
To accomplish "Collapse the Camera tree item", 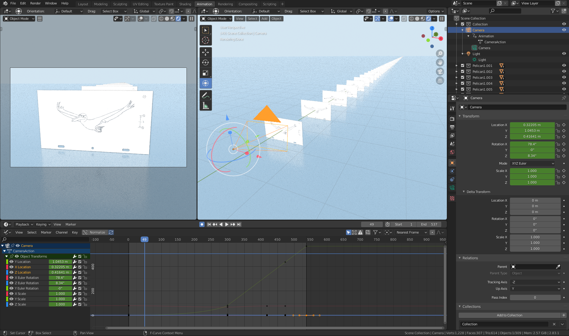I will pos(463,30).
